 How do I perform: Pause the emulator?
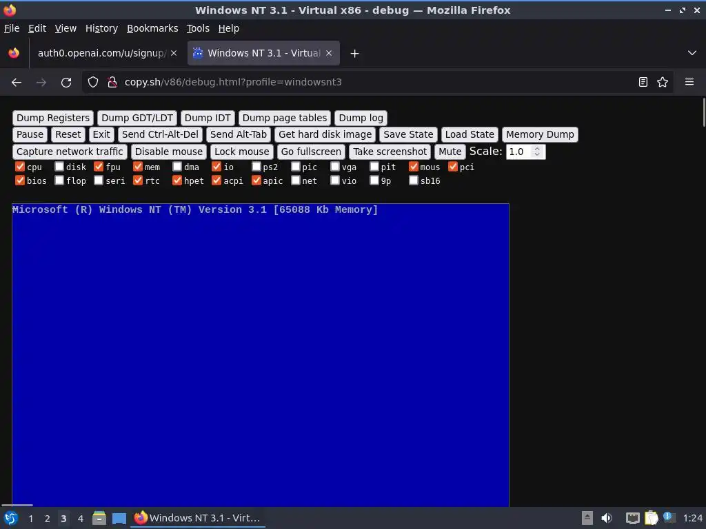(x=30, y=134)
